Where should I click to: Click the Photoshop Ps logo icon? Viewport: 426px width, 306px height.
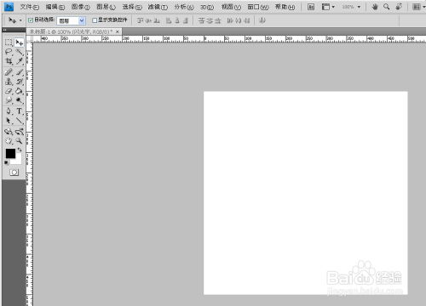[9, 7]
